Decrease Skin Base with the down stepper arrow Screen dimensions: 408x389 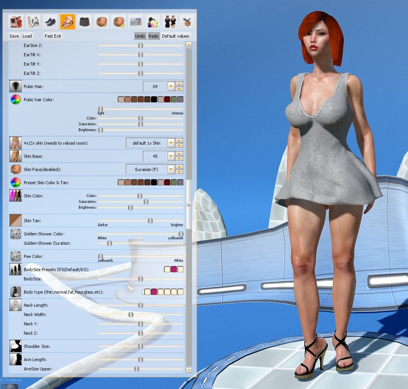coord(179,158)
